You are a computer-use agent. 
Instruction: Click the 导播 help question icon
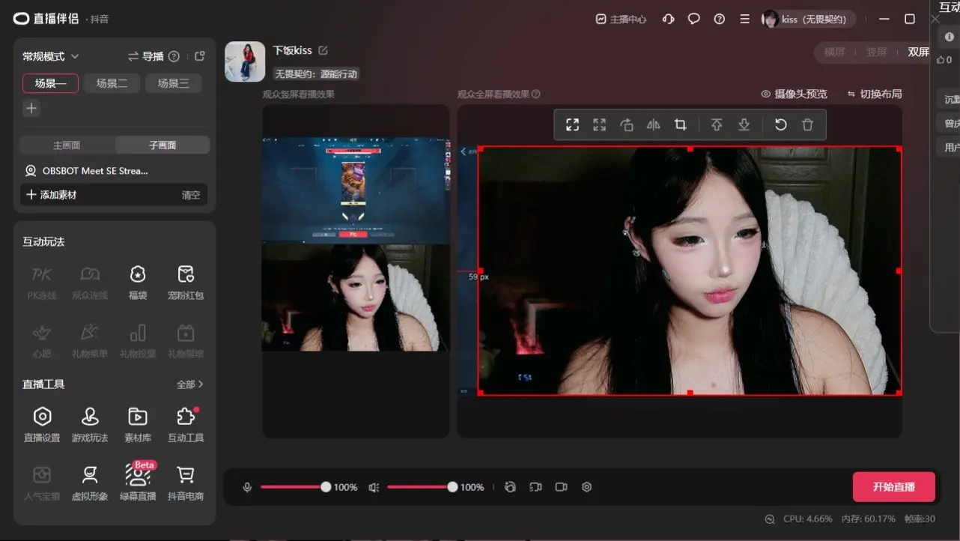(x=174, y=56)
